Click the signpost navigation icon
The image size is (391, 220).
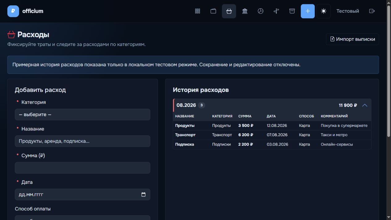pyautogui.click(x=276, y=11)
